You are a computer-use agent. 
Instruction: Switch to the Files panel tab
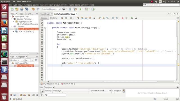21,14
